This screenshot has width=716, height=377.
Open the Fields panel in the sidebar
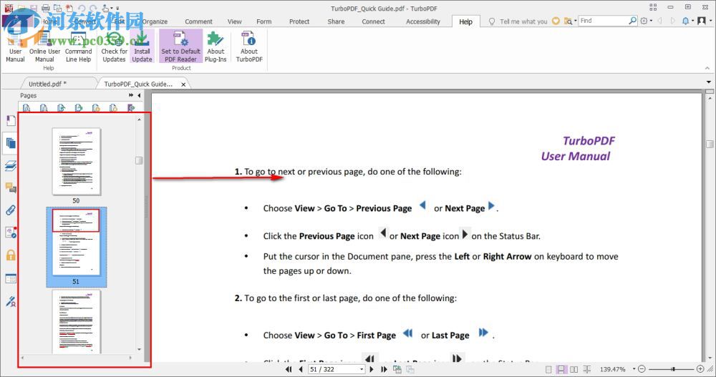click(11, 278)
